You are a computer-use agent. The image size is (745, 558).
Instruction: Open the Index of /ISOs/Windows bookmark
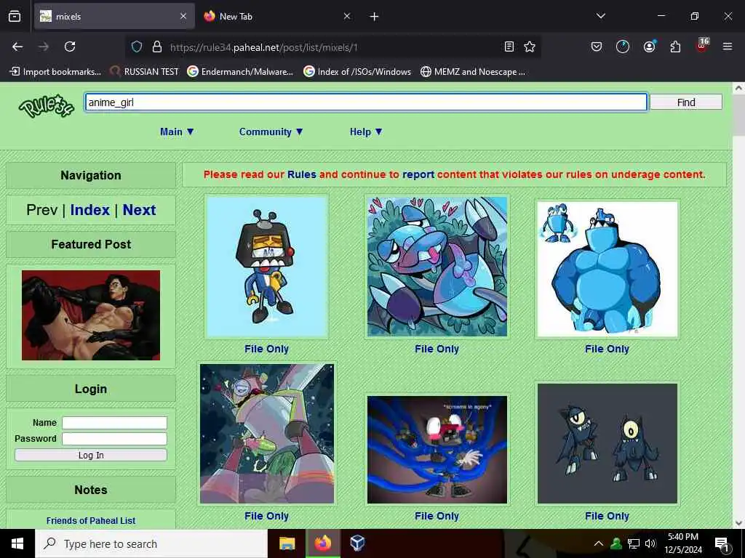357,72
